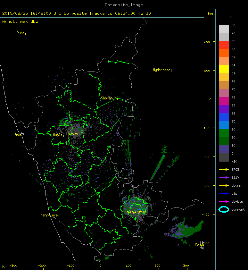Click the 'eburn' legend label
The height and width of the screenshot is (270, 248).
coord(236,186)
